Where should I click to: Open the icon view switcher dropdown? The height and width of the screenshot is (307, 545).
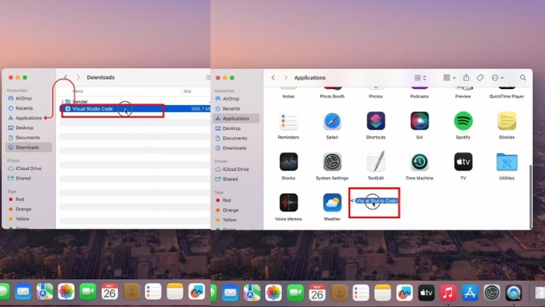tap(420, 78)
